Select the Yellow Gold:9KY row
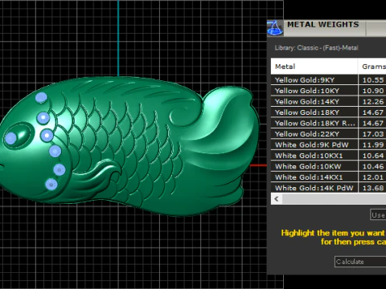The width and height of the screenshot is (386, 289). (328, 80)
